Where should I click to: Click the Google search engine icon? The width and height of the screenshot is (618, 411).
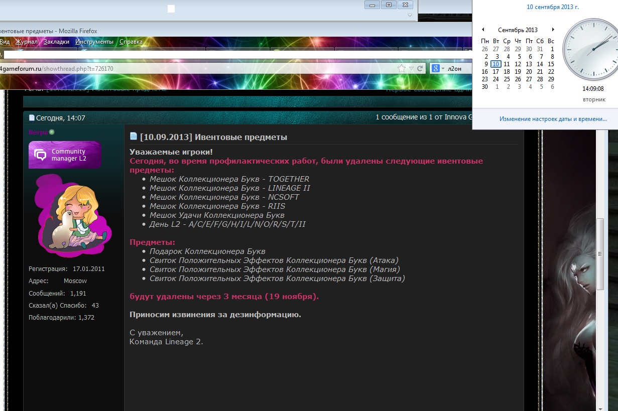[436, 68]
